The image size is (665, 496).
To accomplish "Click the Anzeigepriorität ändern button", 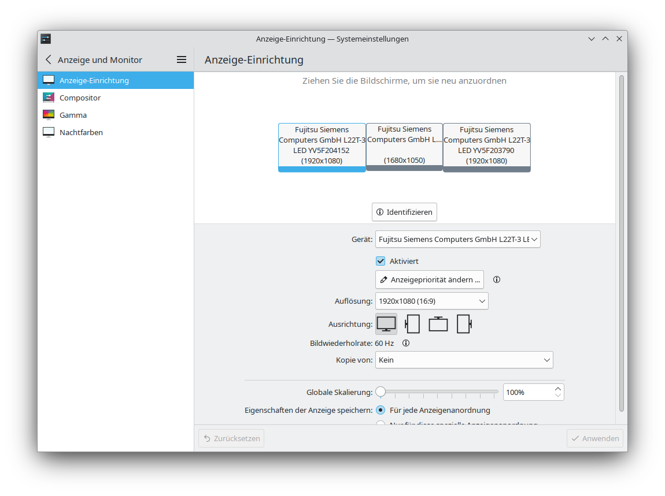I will pos(429,279).
